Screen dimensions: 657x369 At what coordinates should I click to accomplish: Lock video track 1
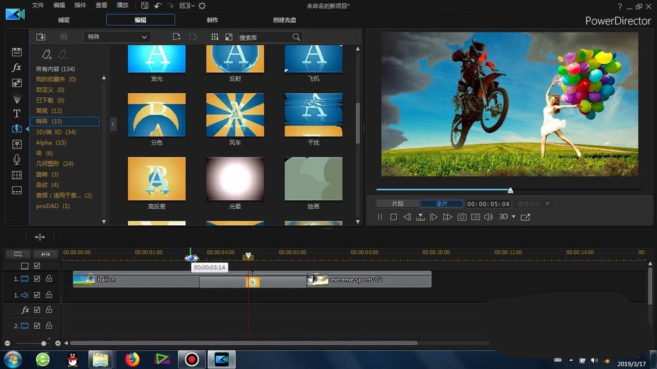49,278
